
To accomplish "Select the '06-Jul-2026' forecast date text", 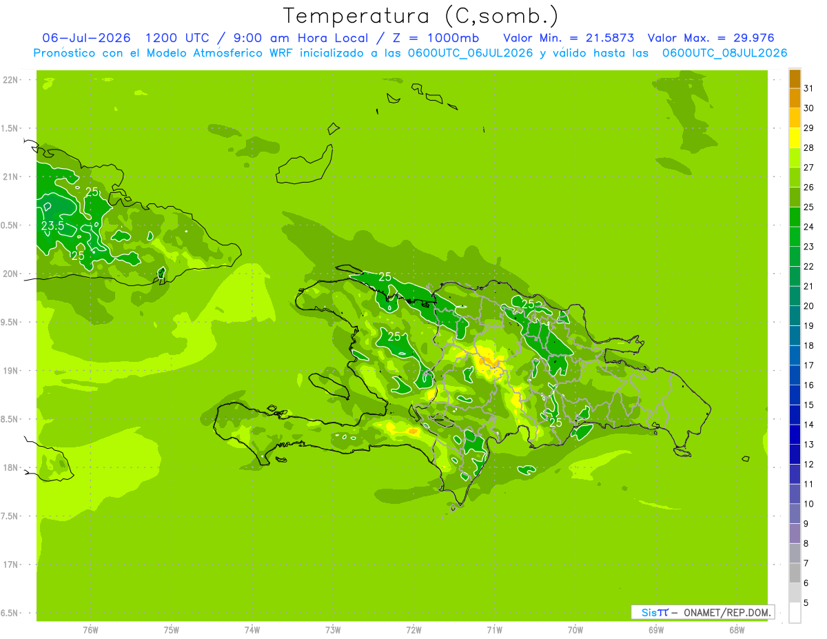I will point(86,38).
